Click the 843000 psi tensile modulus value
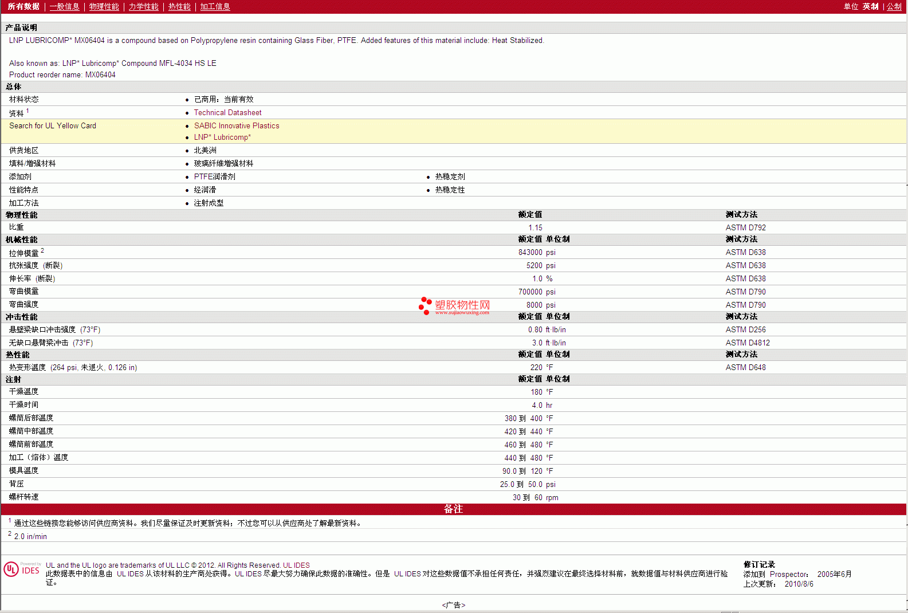Image resolution: width=908 pixels, height=613 pixels. point(537,253)
